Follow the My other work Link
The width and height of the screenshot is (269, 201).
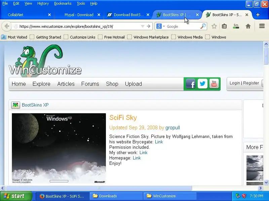coord(144,152)
